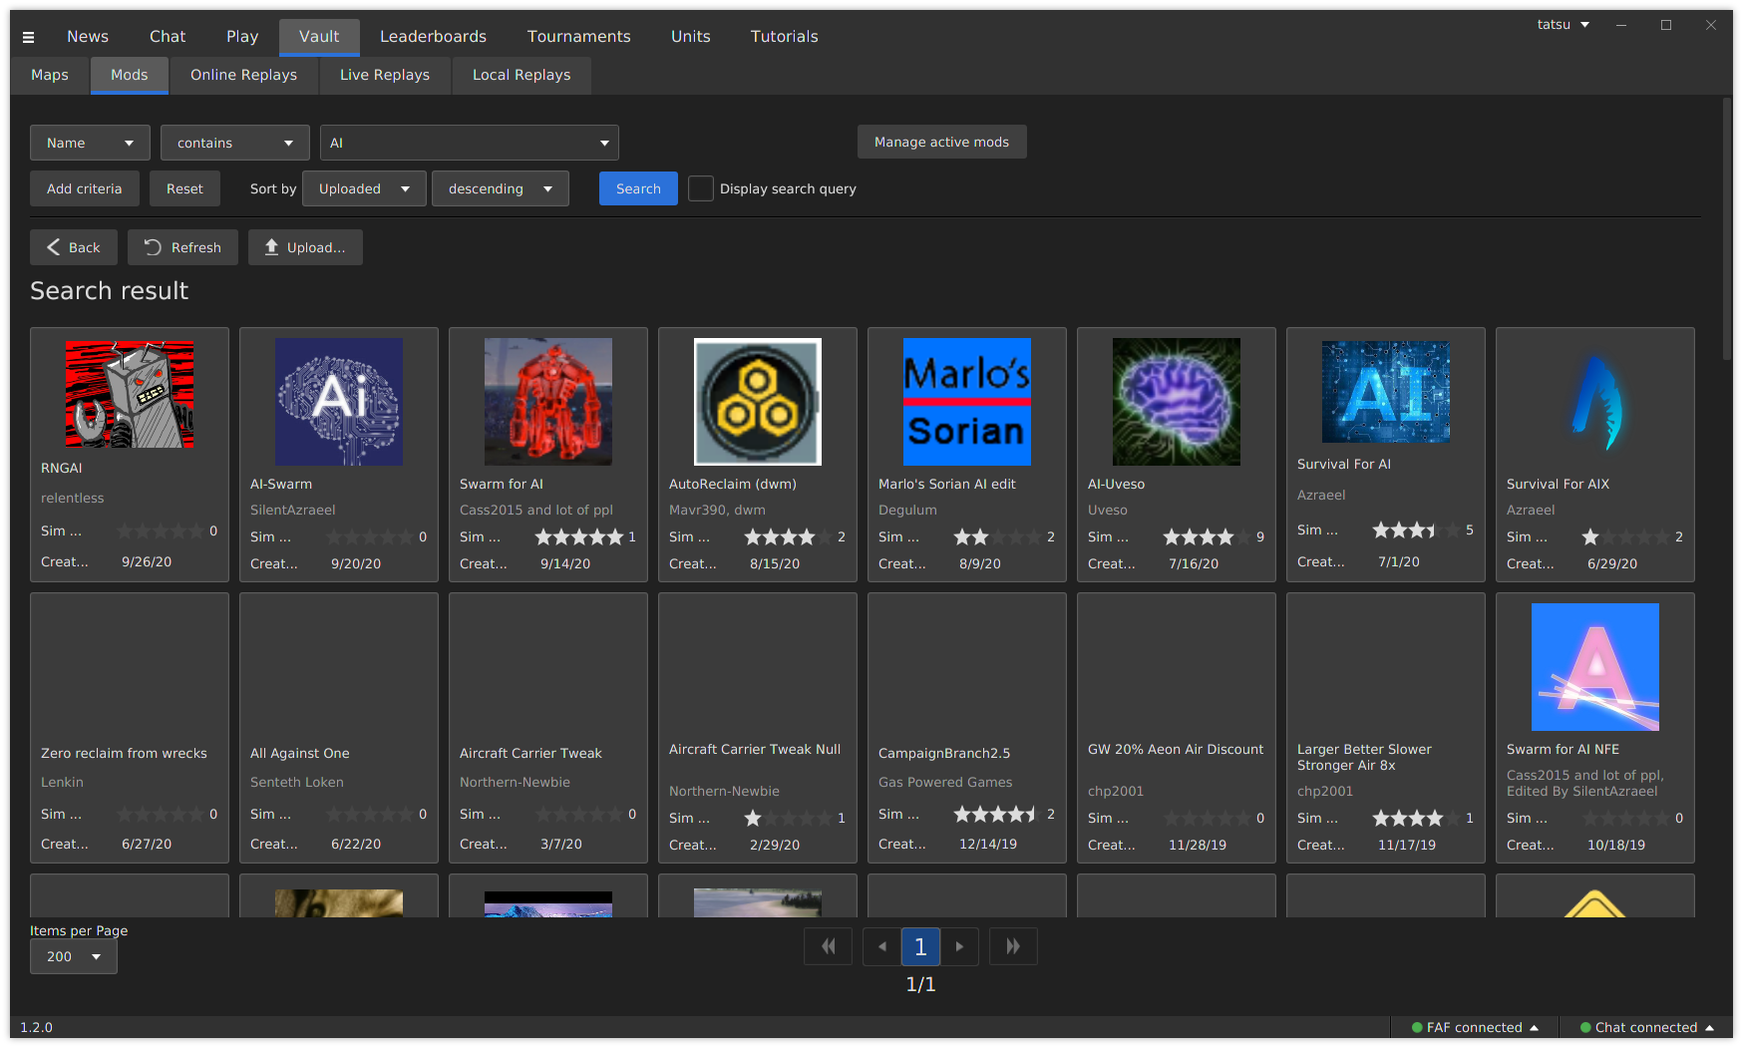Open Sort by Uploaded dropdown

364,188
